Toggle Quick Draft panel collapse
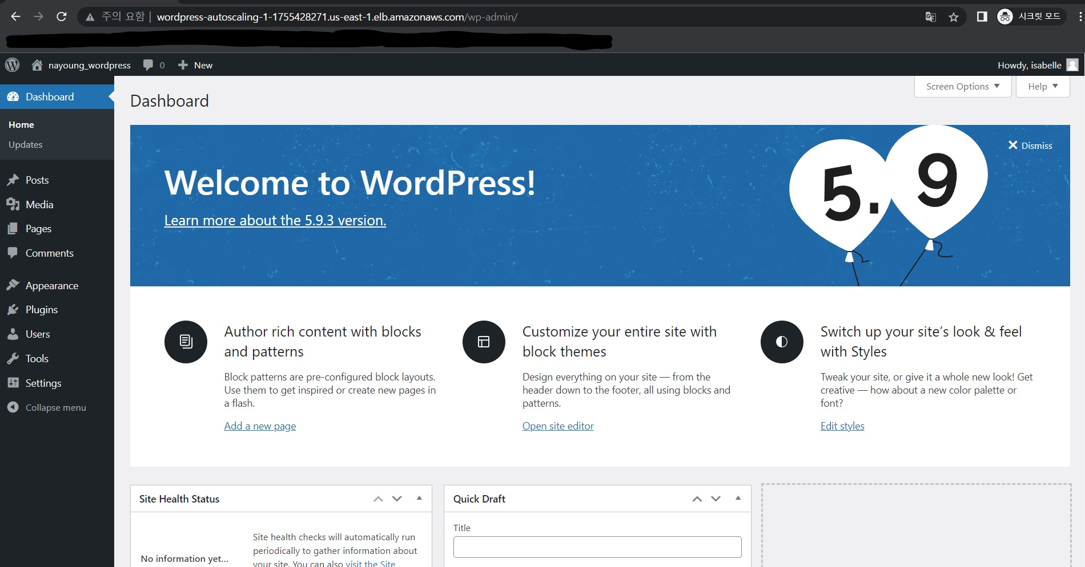 pos(738,499)
